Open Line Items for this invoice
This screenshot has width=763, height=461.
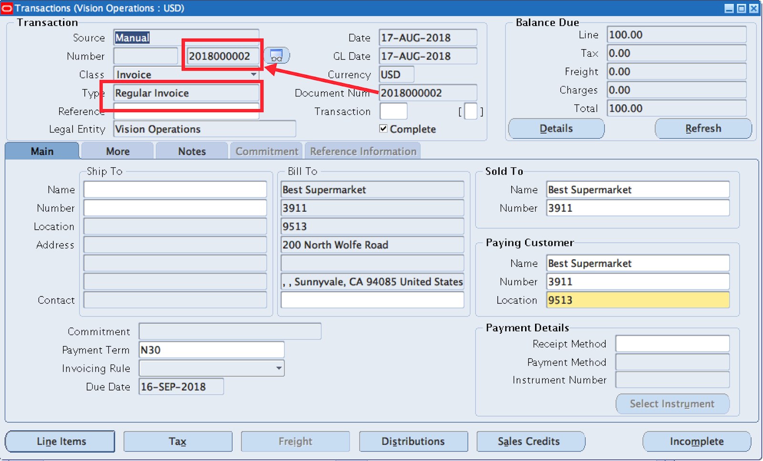(60, 441)
